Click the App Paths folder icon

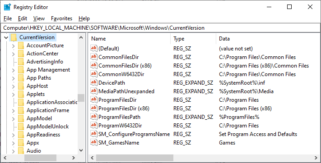pyautogui.click(x=21, y=78)
